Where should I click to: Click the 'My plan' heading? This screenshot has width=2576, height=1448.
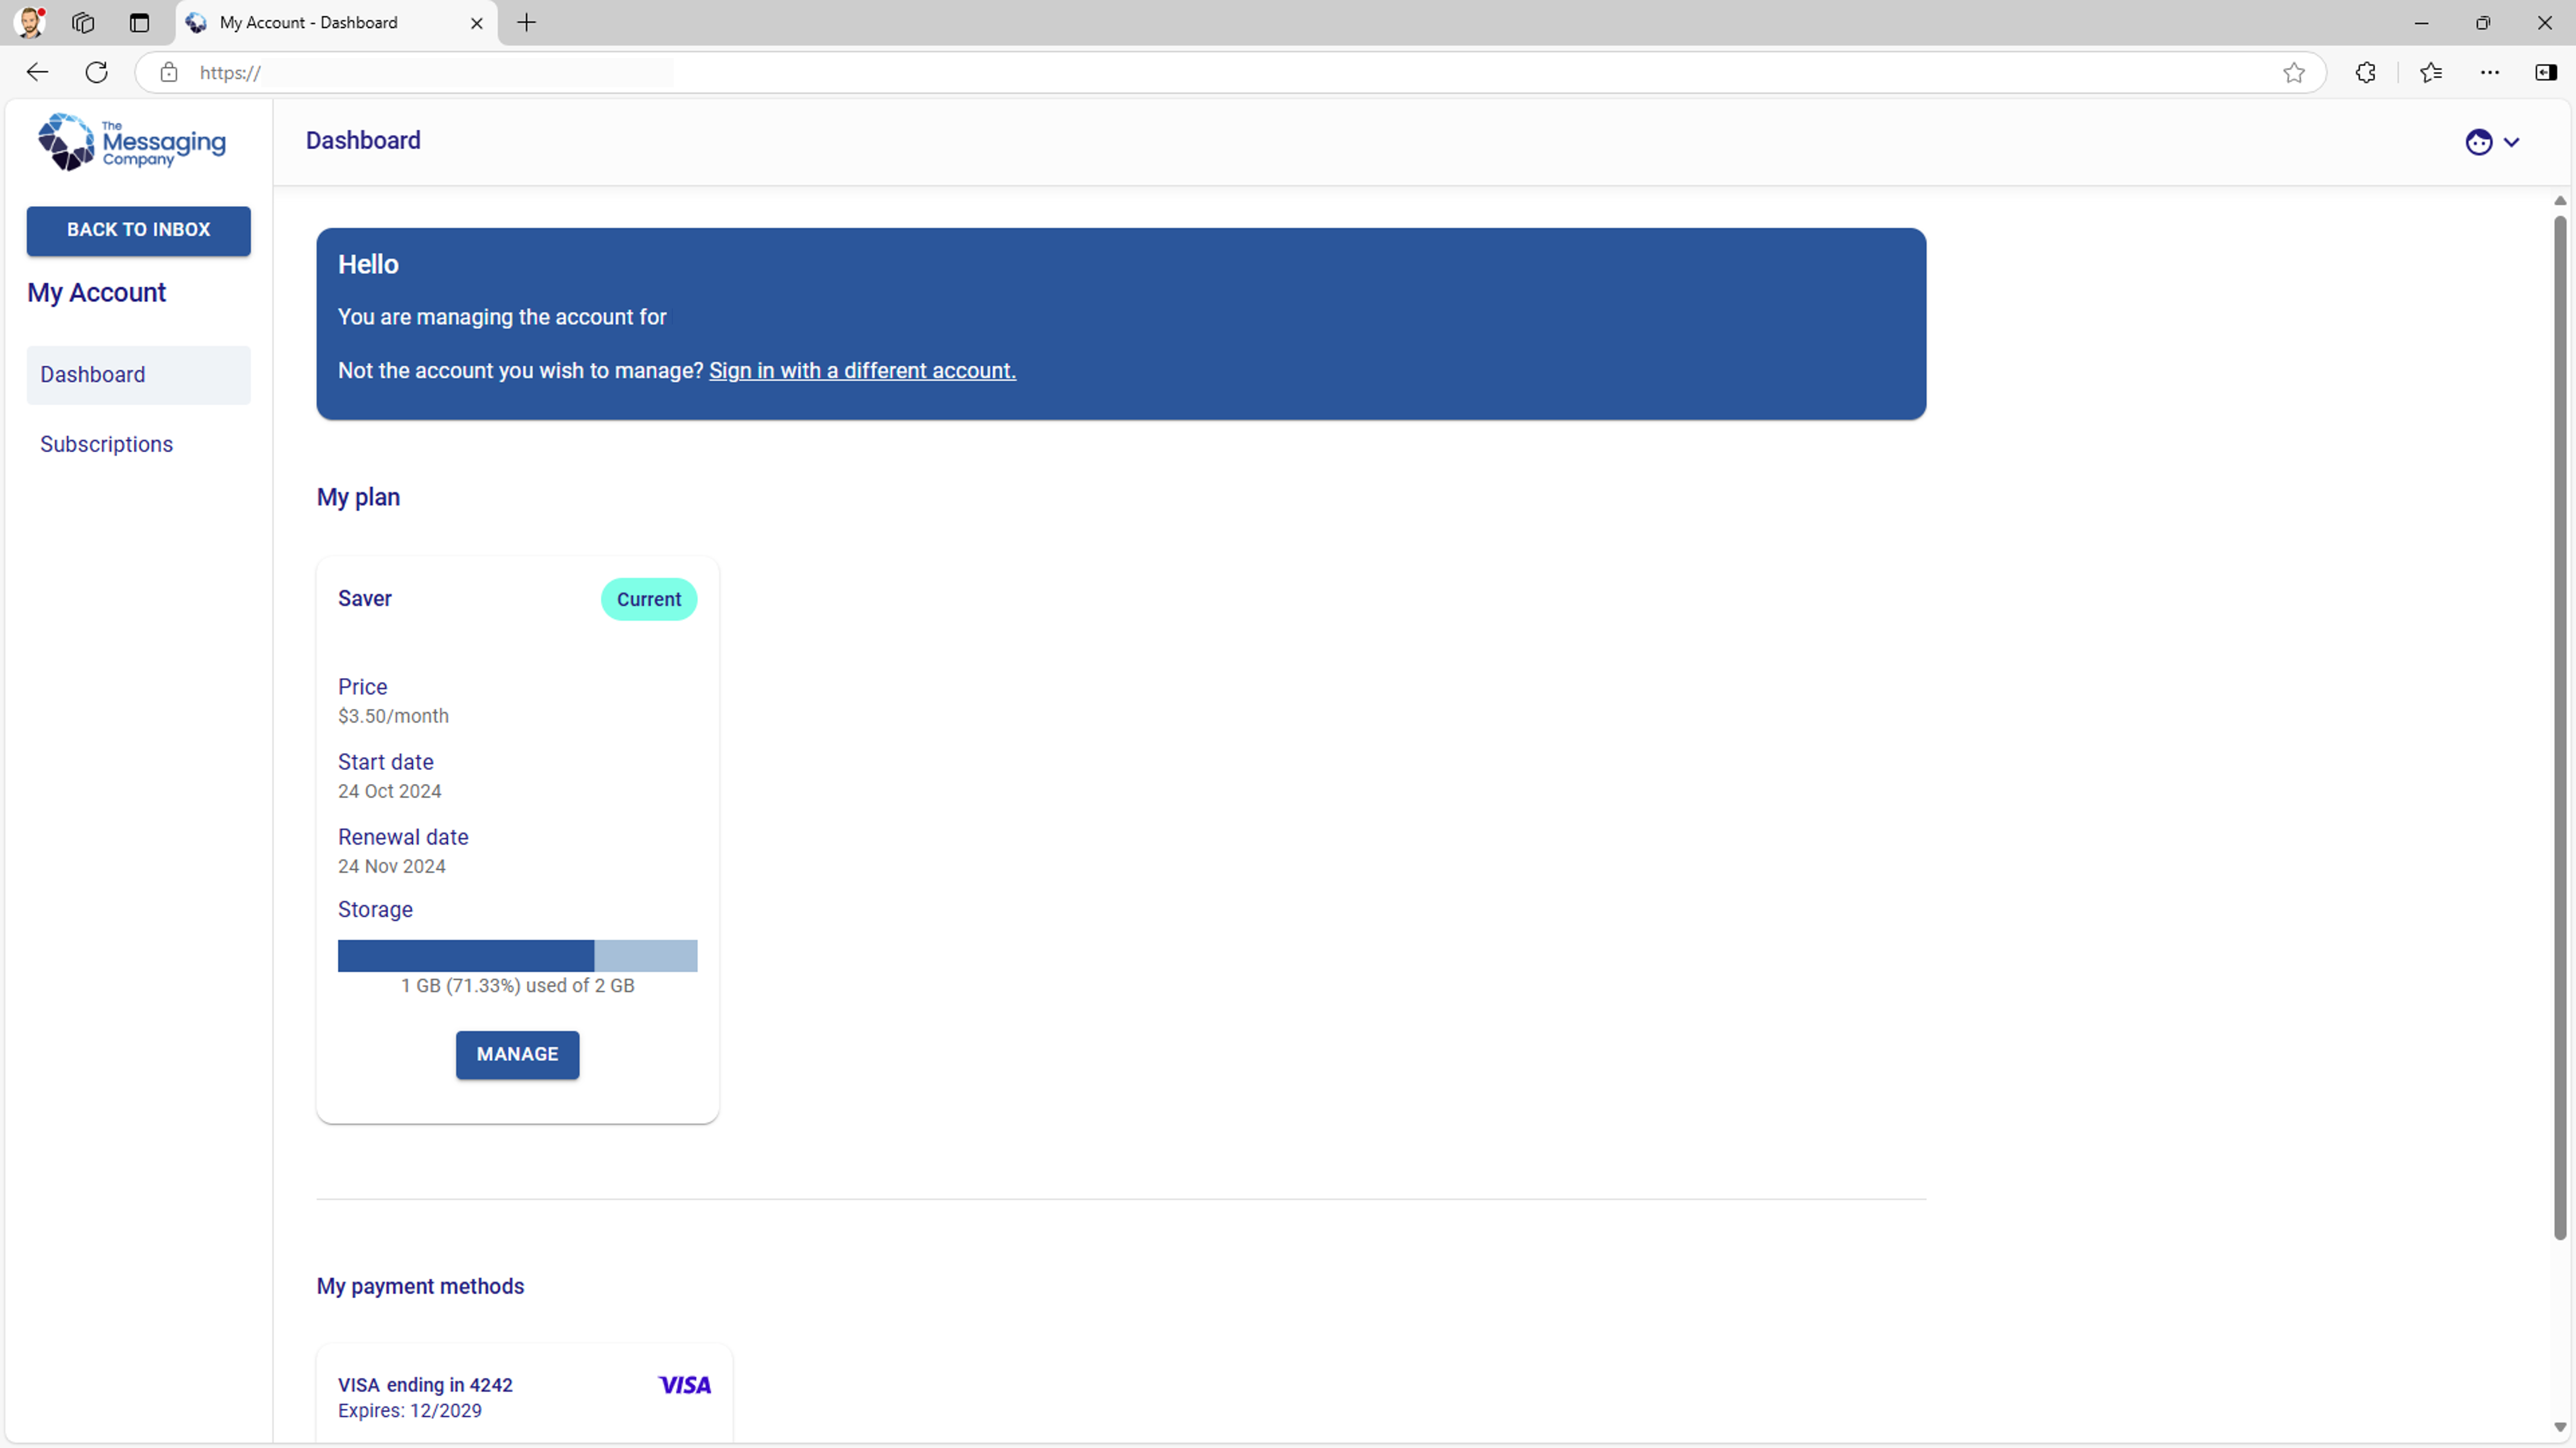[x=358, y=498]
